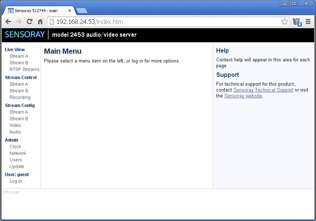Open Audio configuration page
Image resolution: width=316 pixels, height=221 pixels.
pos(15,132)
